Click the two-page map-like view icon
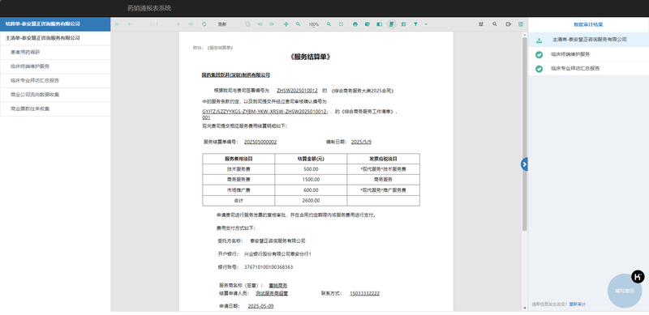The width and height of the screenshot is (649, 315). point(403,24)
